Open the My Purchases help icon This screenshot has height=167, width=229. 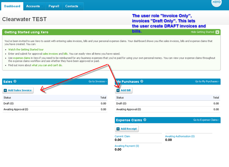142,82
